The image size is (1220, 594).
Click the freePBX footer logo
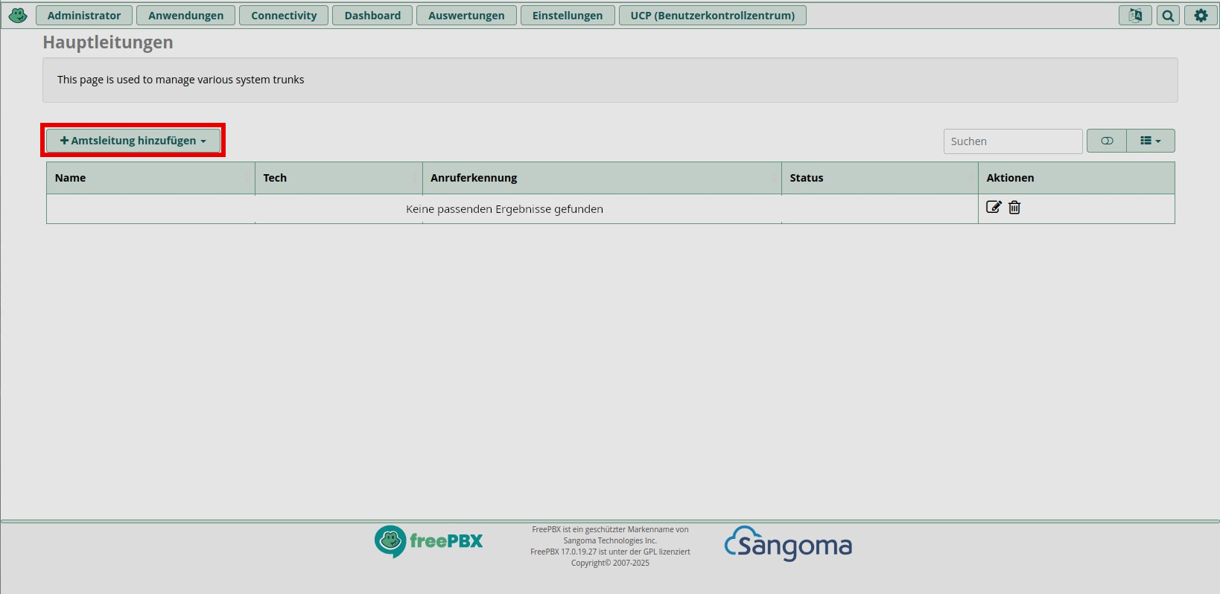428,541
